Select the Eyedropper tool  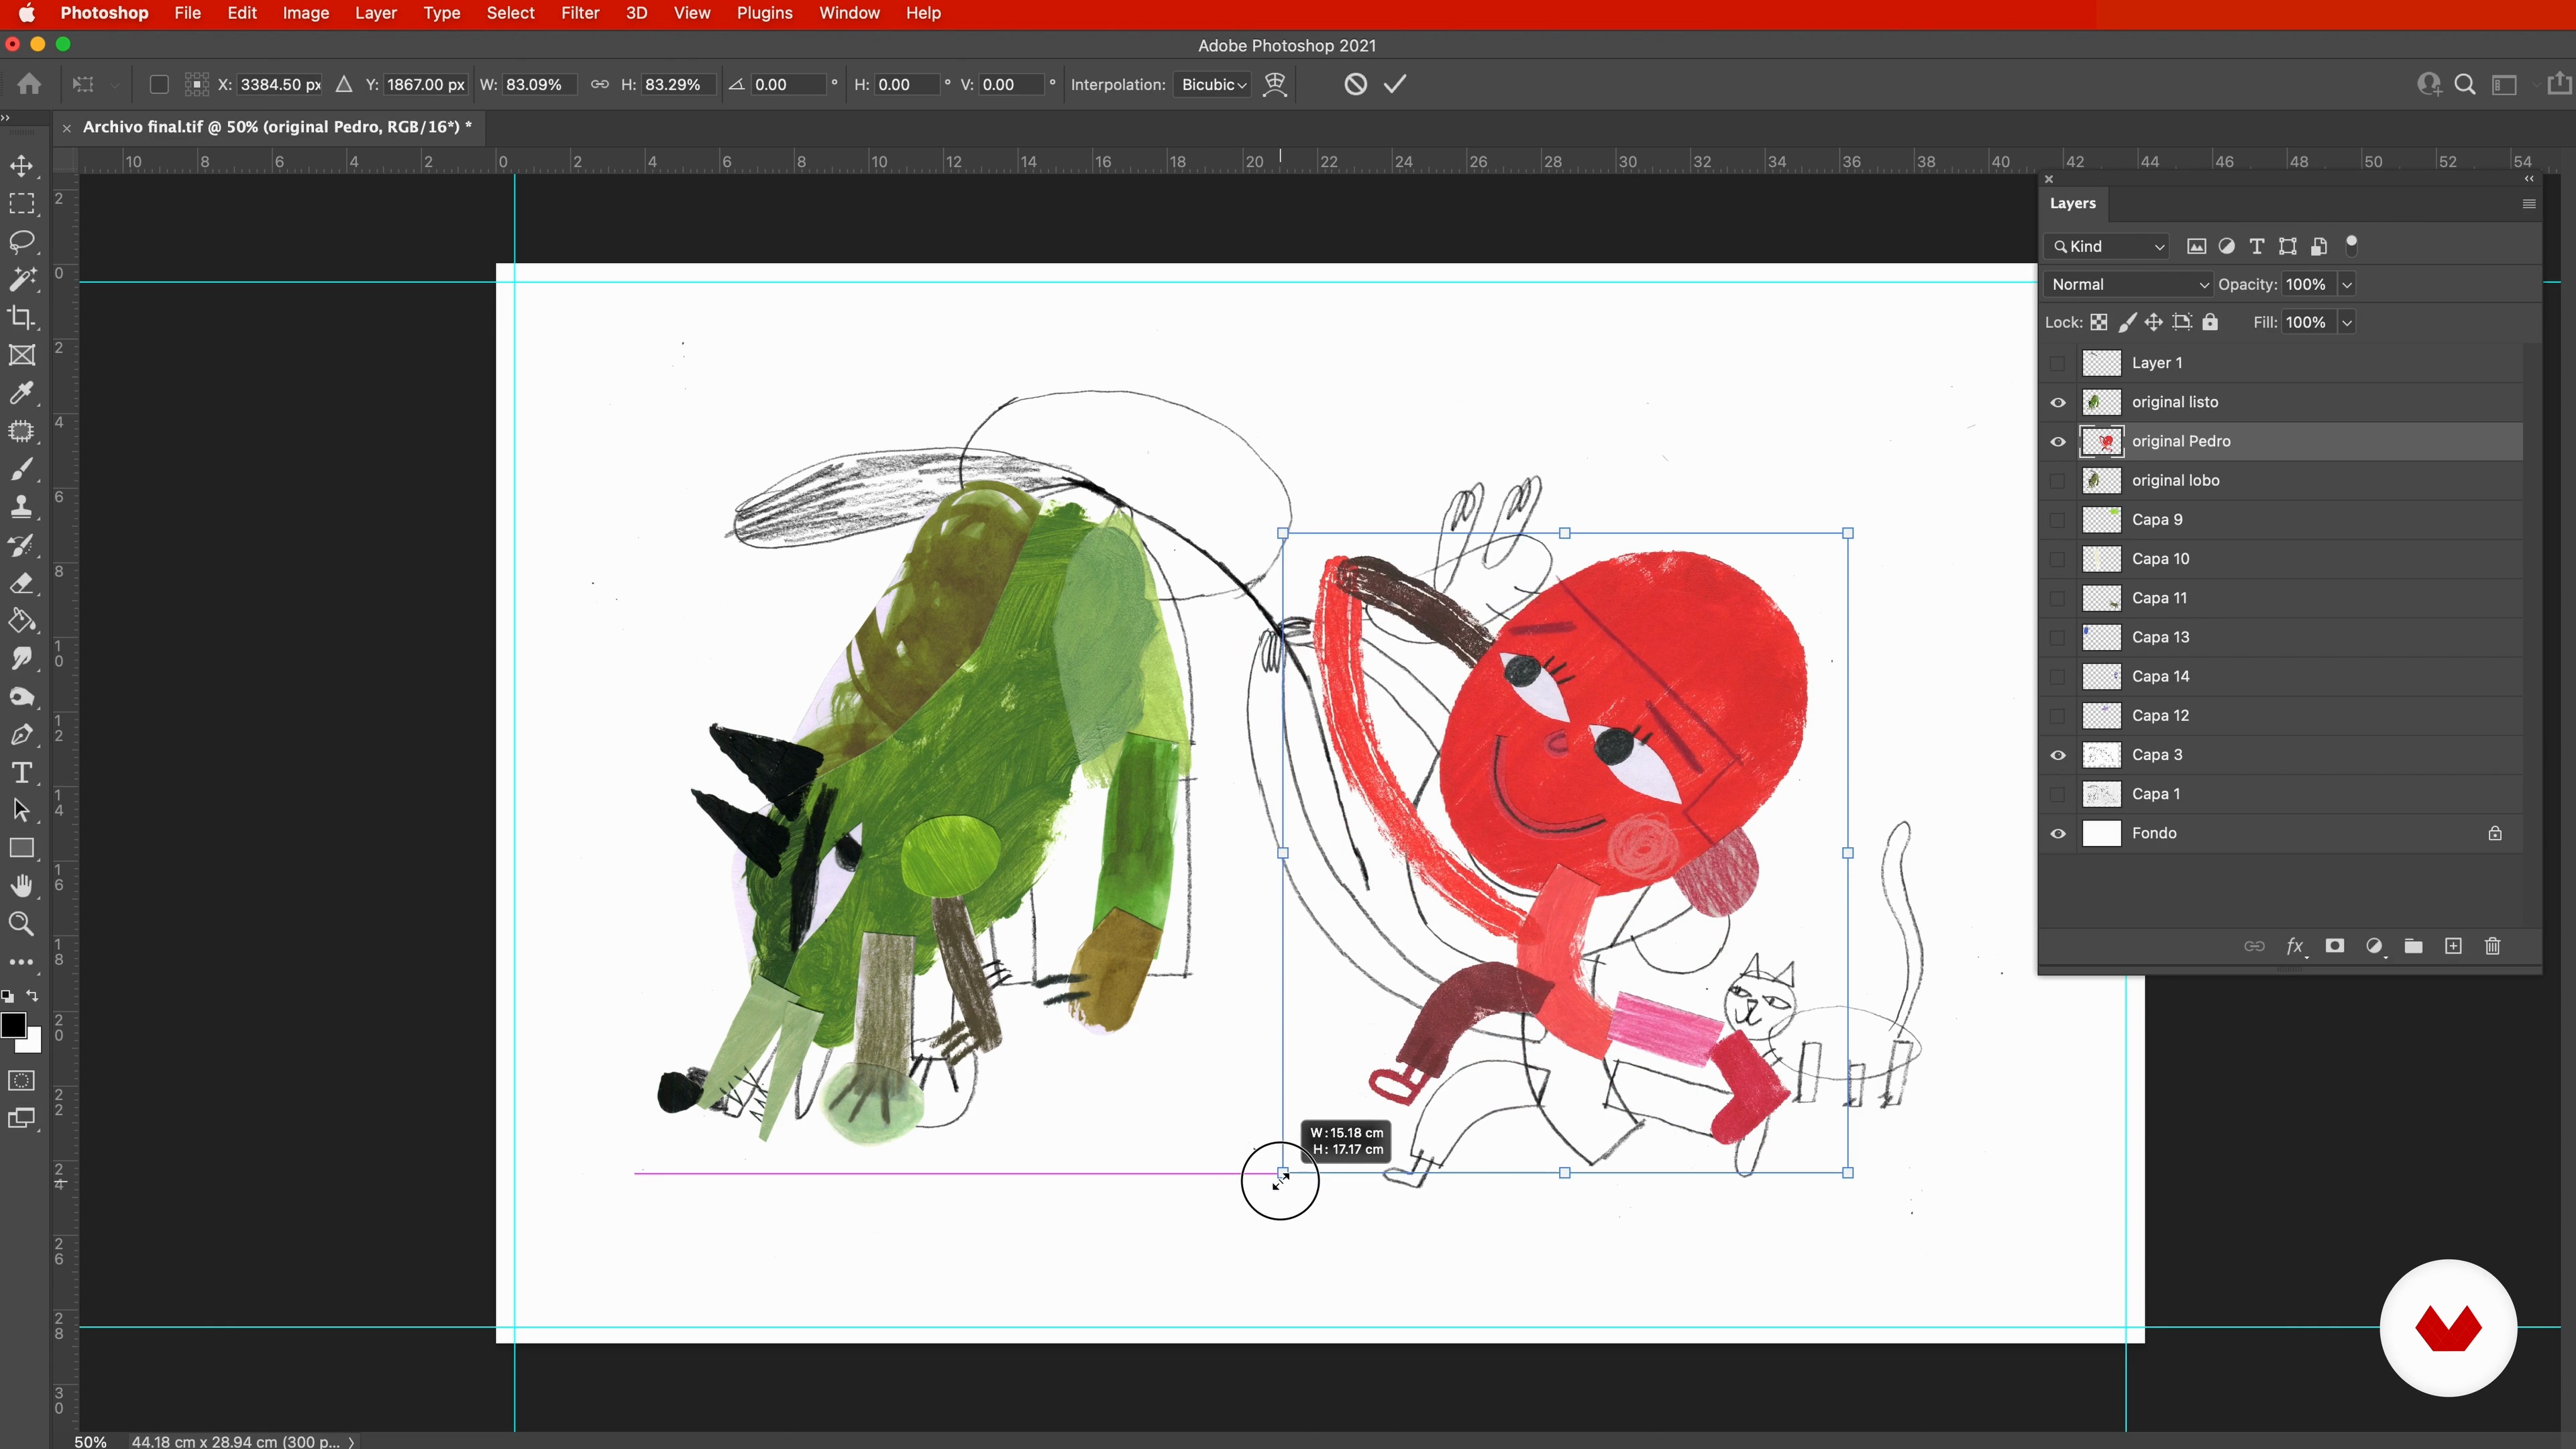tap(22, 393)
